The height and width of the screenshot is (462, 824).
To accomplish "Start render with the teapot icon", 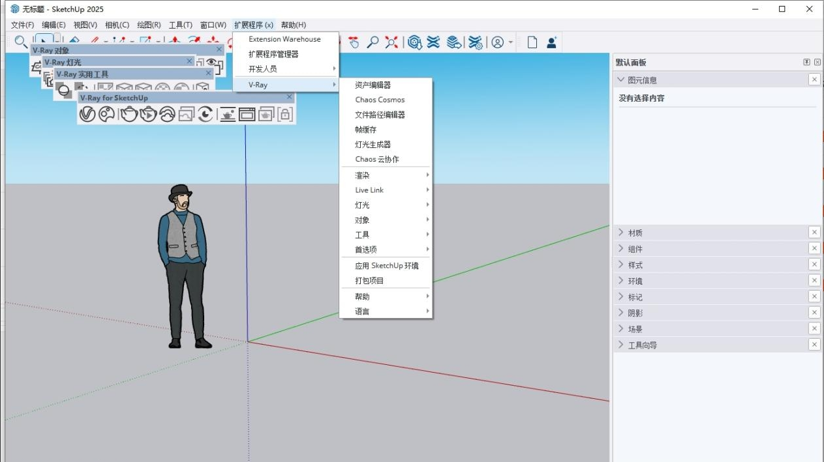I will [x=130, y=114].
